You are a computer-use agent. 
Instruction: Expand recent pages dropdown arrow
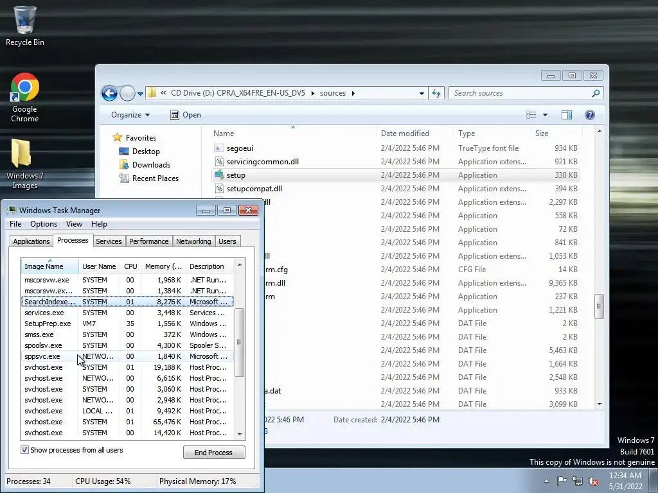click(140, 94)
